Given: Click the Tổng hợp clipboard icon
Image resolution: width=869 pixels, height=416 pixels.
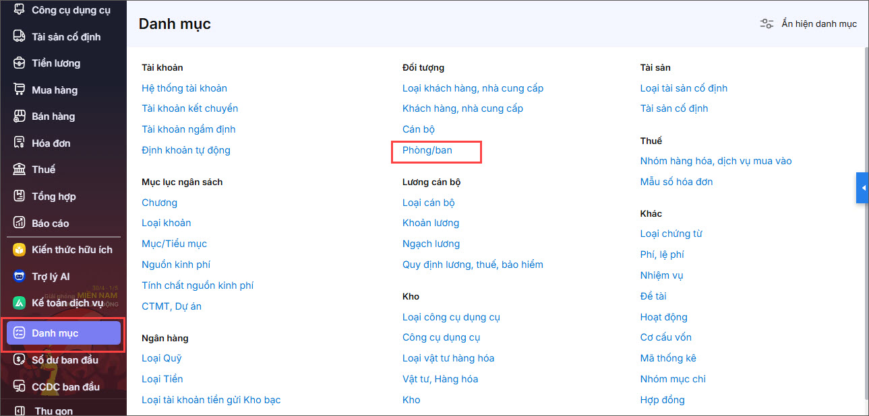Looking at the screenshot, I should coord(20,197).
